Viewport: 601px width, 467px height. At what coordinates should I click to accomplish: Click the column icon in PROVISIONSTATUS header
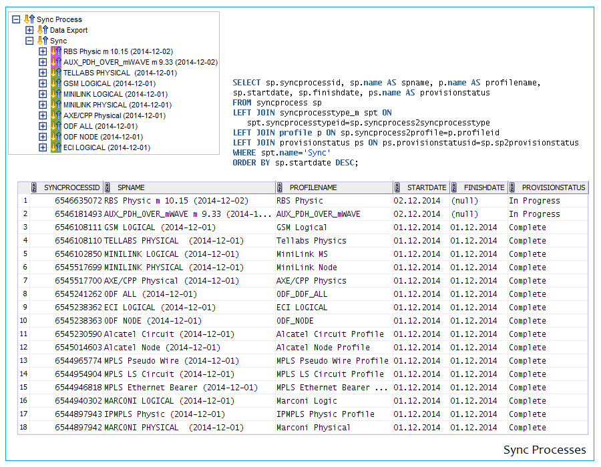click(512, 188)
